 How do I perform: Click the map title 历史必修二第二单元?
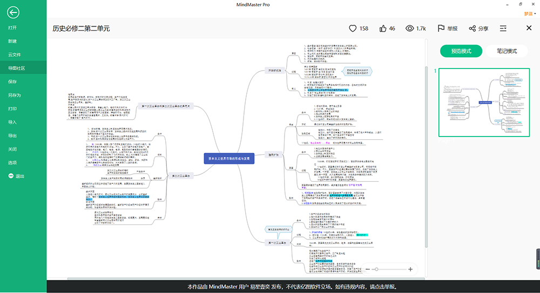click(x=82, y=29)
